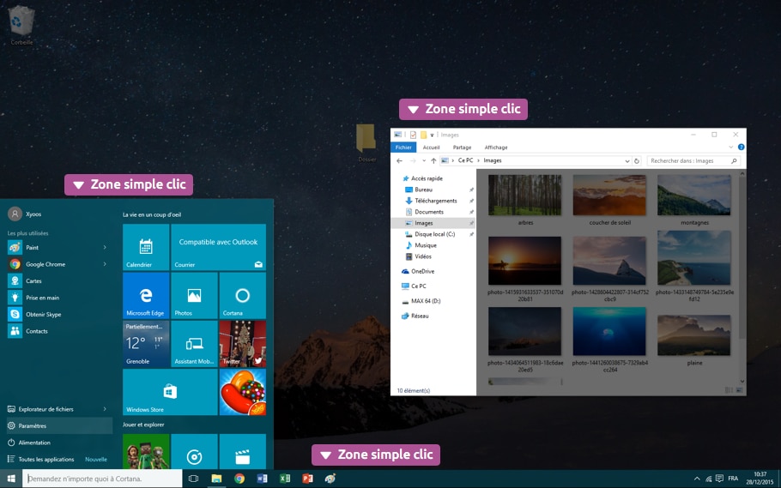Viewport: 781px width, 488px height.
Task: Refresh the Images folder view
Action: pyautogui.click(x=637, y=160)
